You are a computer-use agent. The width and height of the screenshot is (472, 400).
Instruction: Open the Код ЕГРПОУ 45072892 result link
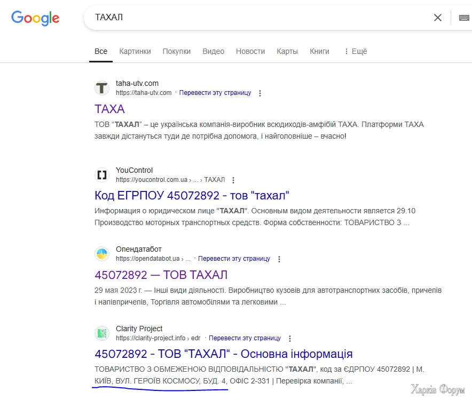tap(191, 195)
